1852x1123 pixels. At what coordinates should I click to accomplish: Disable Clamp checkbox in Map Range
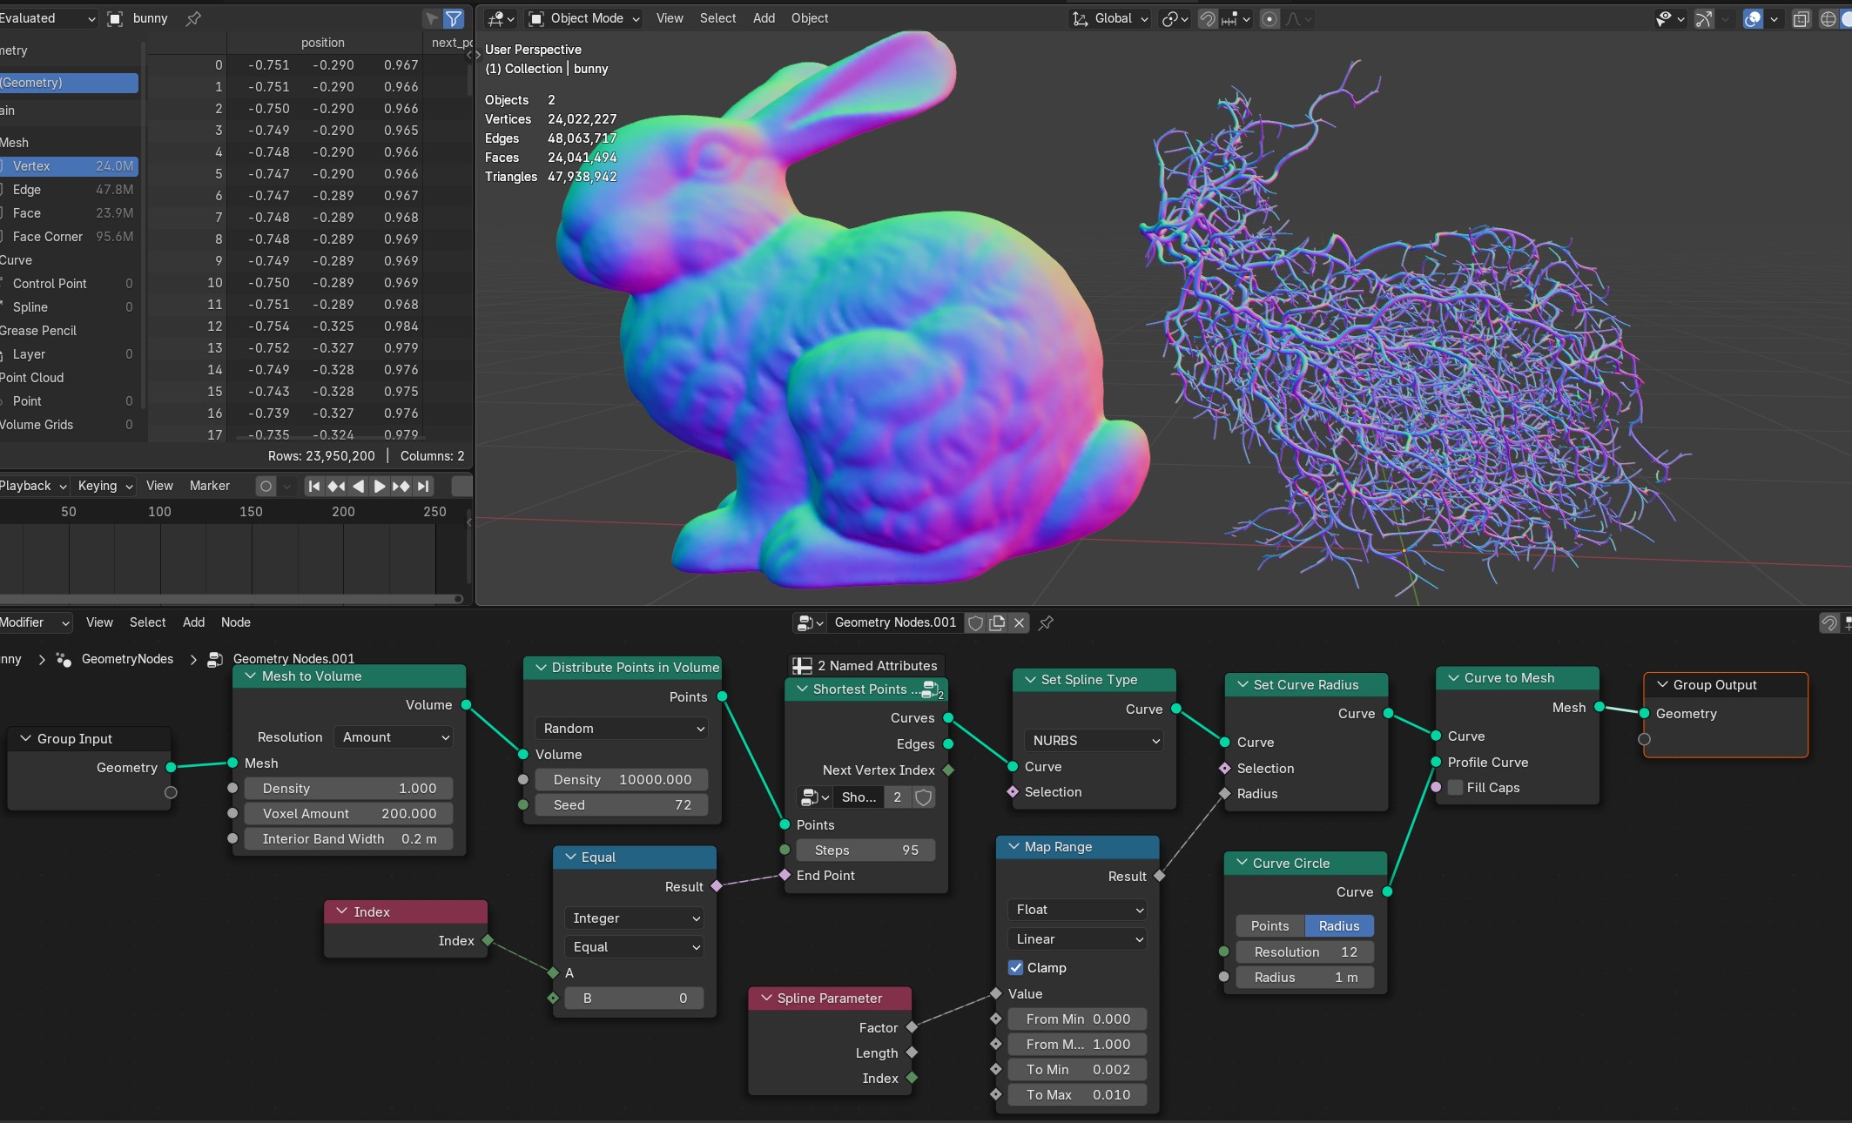(1015, 968)
